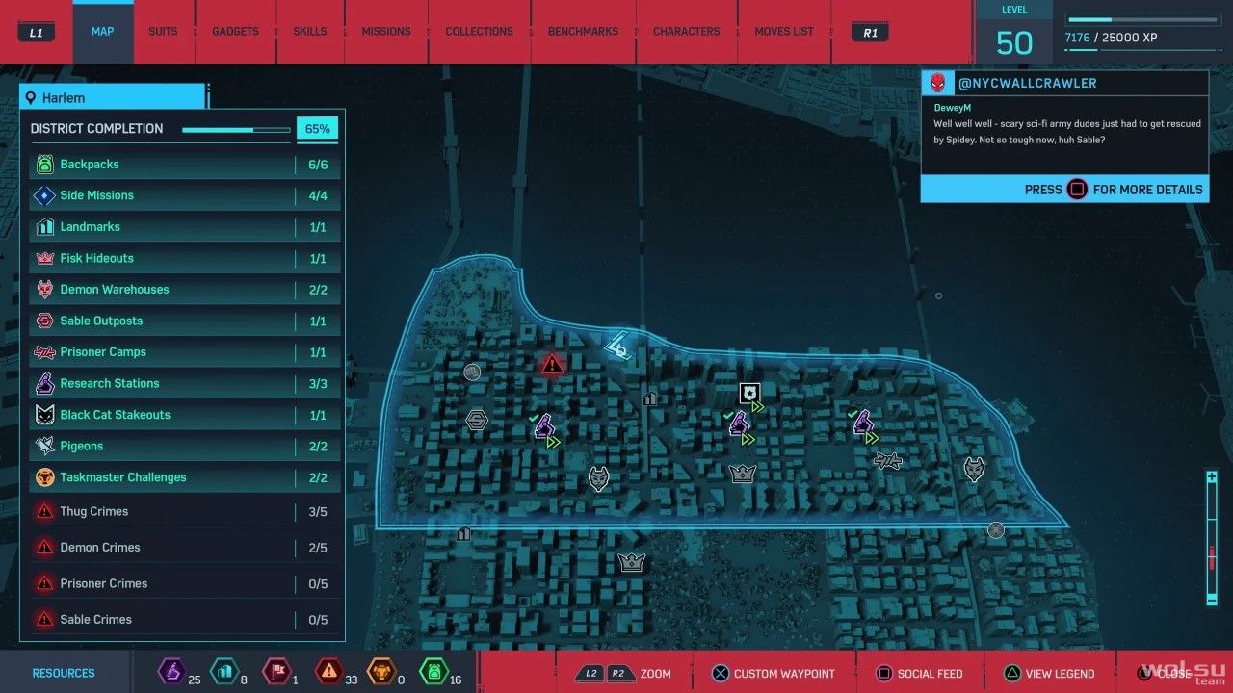This screenshot has width=1233, height=693.
Task: Open the Gadgets tab
Action: point(236,32)
